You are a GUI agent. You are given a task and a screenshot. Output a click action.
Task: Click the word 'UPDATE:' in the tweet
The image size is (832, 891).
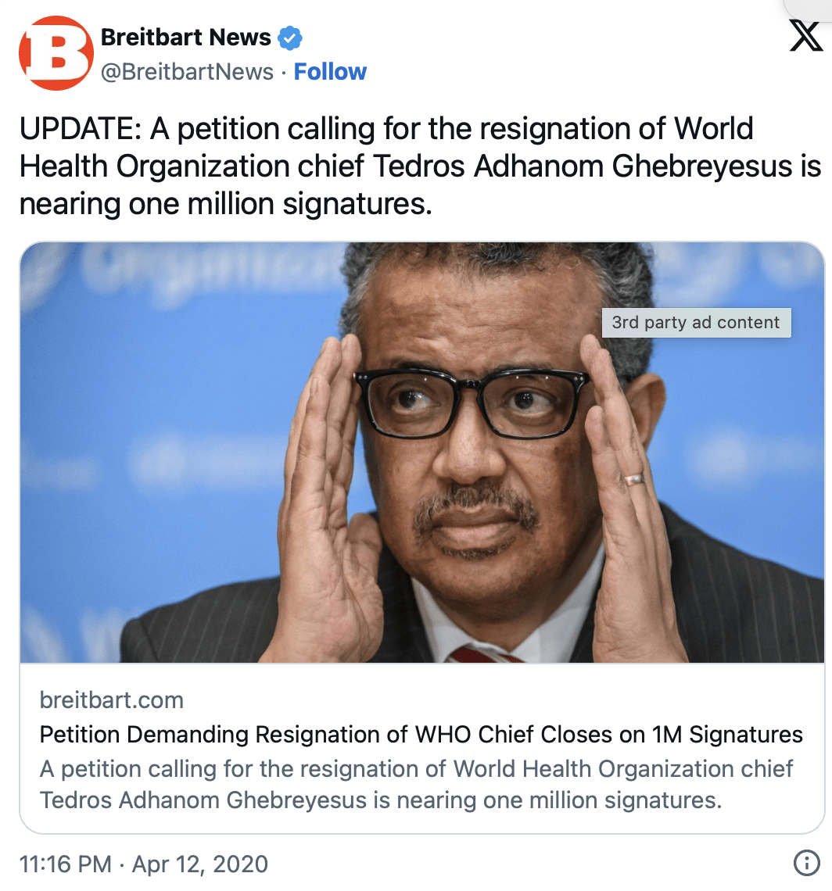click(x=81, y=128)
